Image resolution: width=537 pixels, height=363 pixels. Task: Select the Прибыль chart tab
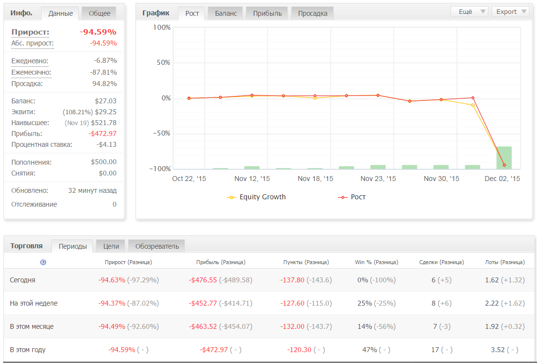point(267,13)
